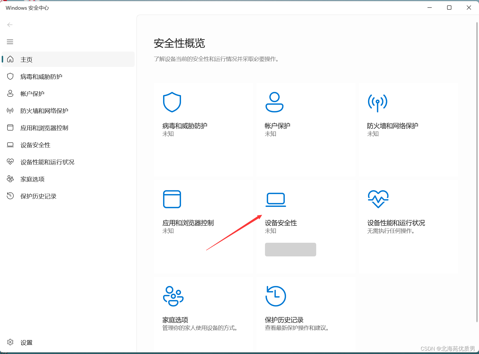Maximize the Windows 安全中心 window
This screenshot has width=479, height=354.
point(449,8)
